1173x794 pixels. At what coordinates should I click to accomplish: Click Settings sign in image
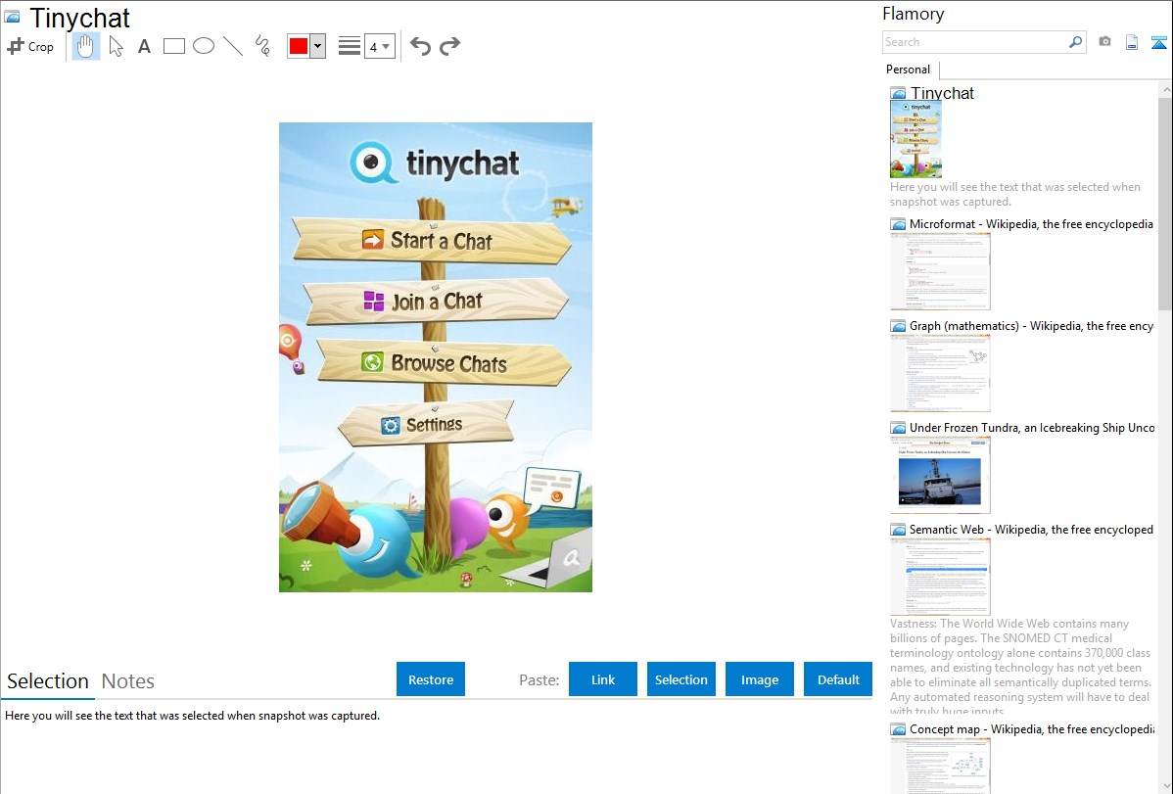[x=426, y=424]
